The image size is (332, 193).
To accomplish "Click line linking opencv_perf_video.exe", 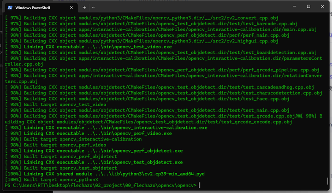I will click(88, 134).
